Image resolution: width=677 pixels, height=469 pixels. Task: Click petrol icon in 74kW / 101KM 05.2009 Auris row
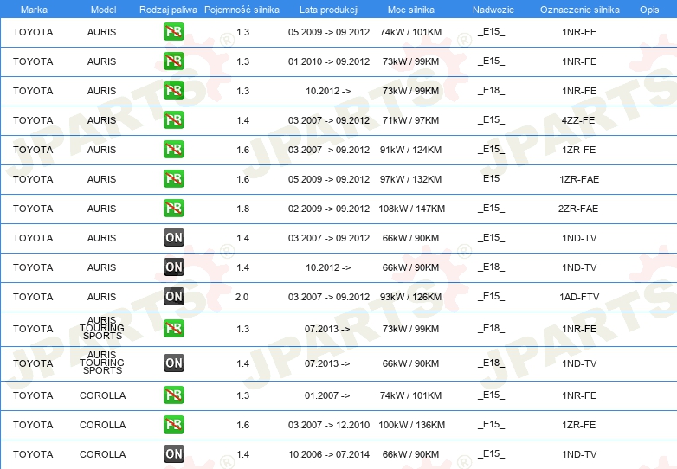click(x=173, y=32)
